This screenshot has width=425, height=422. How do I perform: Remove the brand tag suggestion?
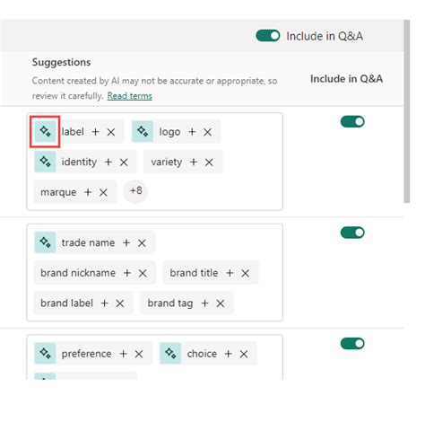[x=221, y=303]
